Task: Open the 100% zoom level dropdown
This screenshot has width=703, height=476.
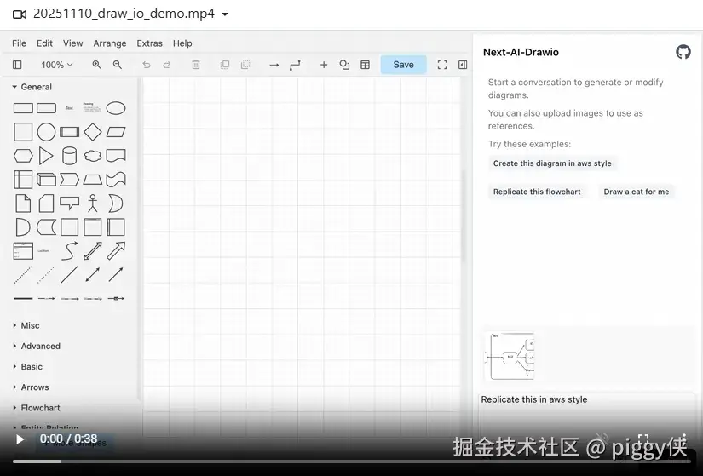Action: point(56,65)
